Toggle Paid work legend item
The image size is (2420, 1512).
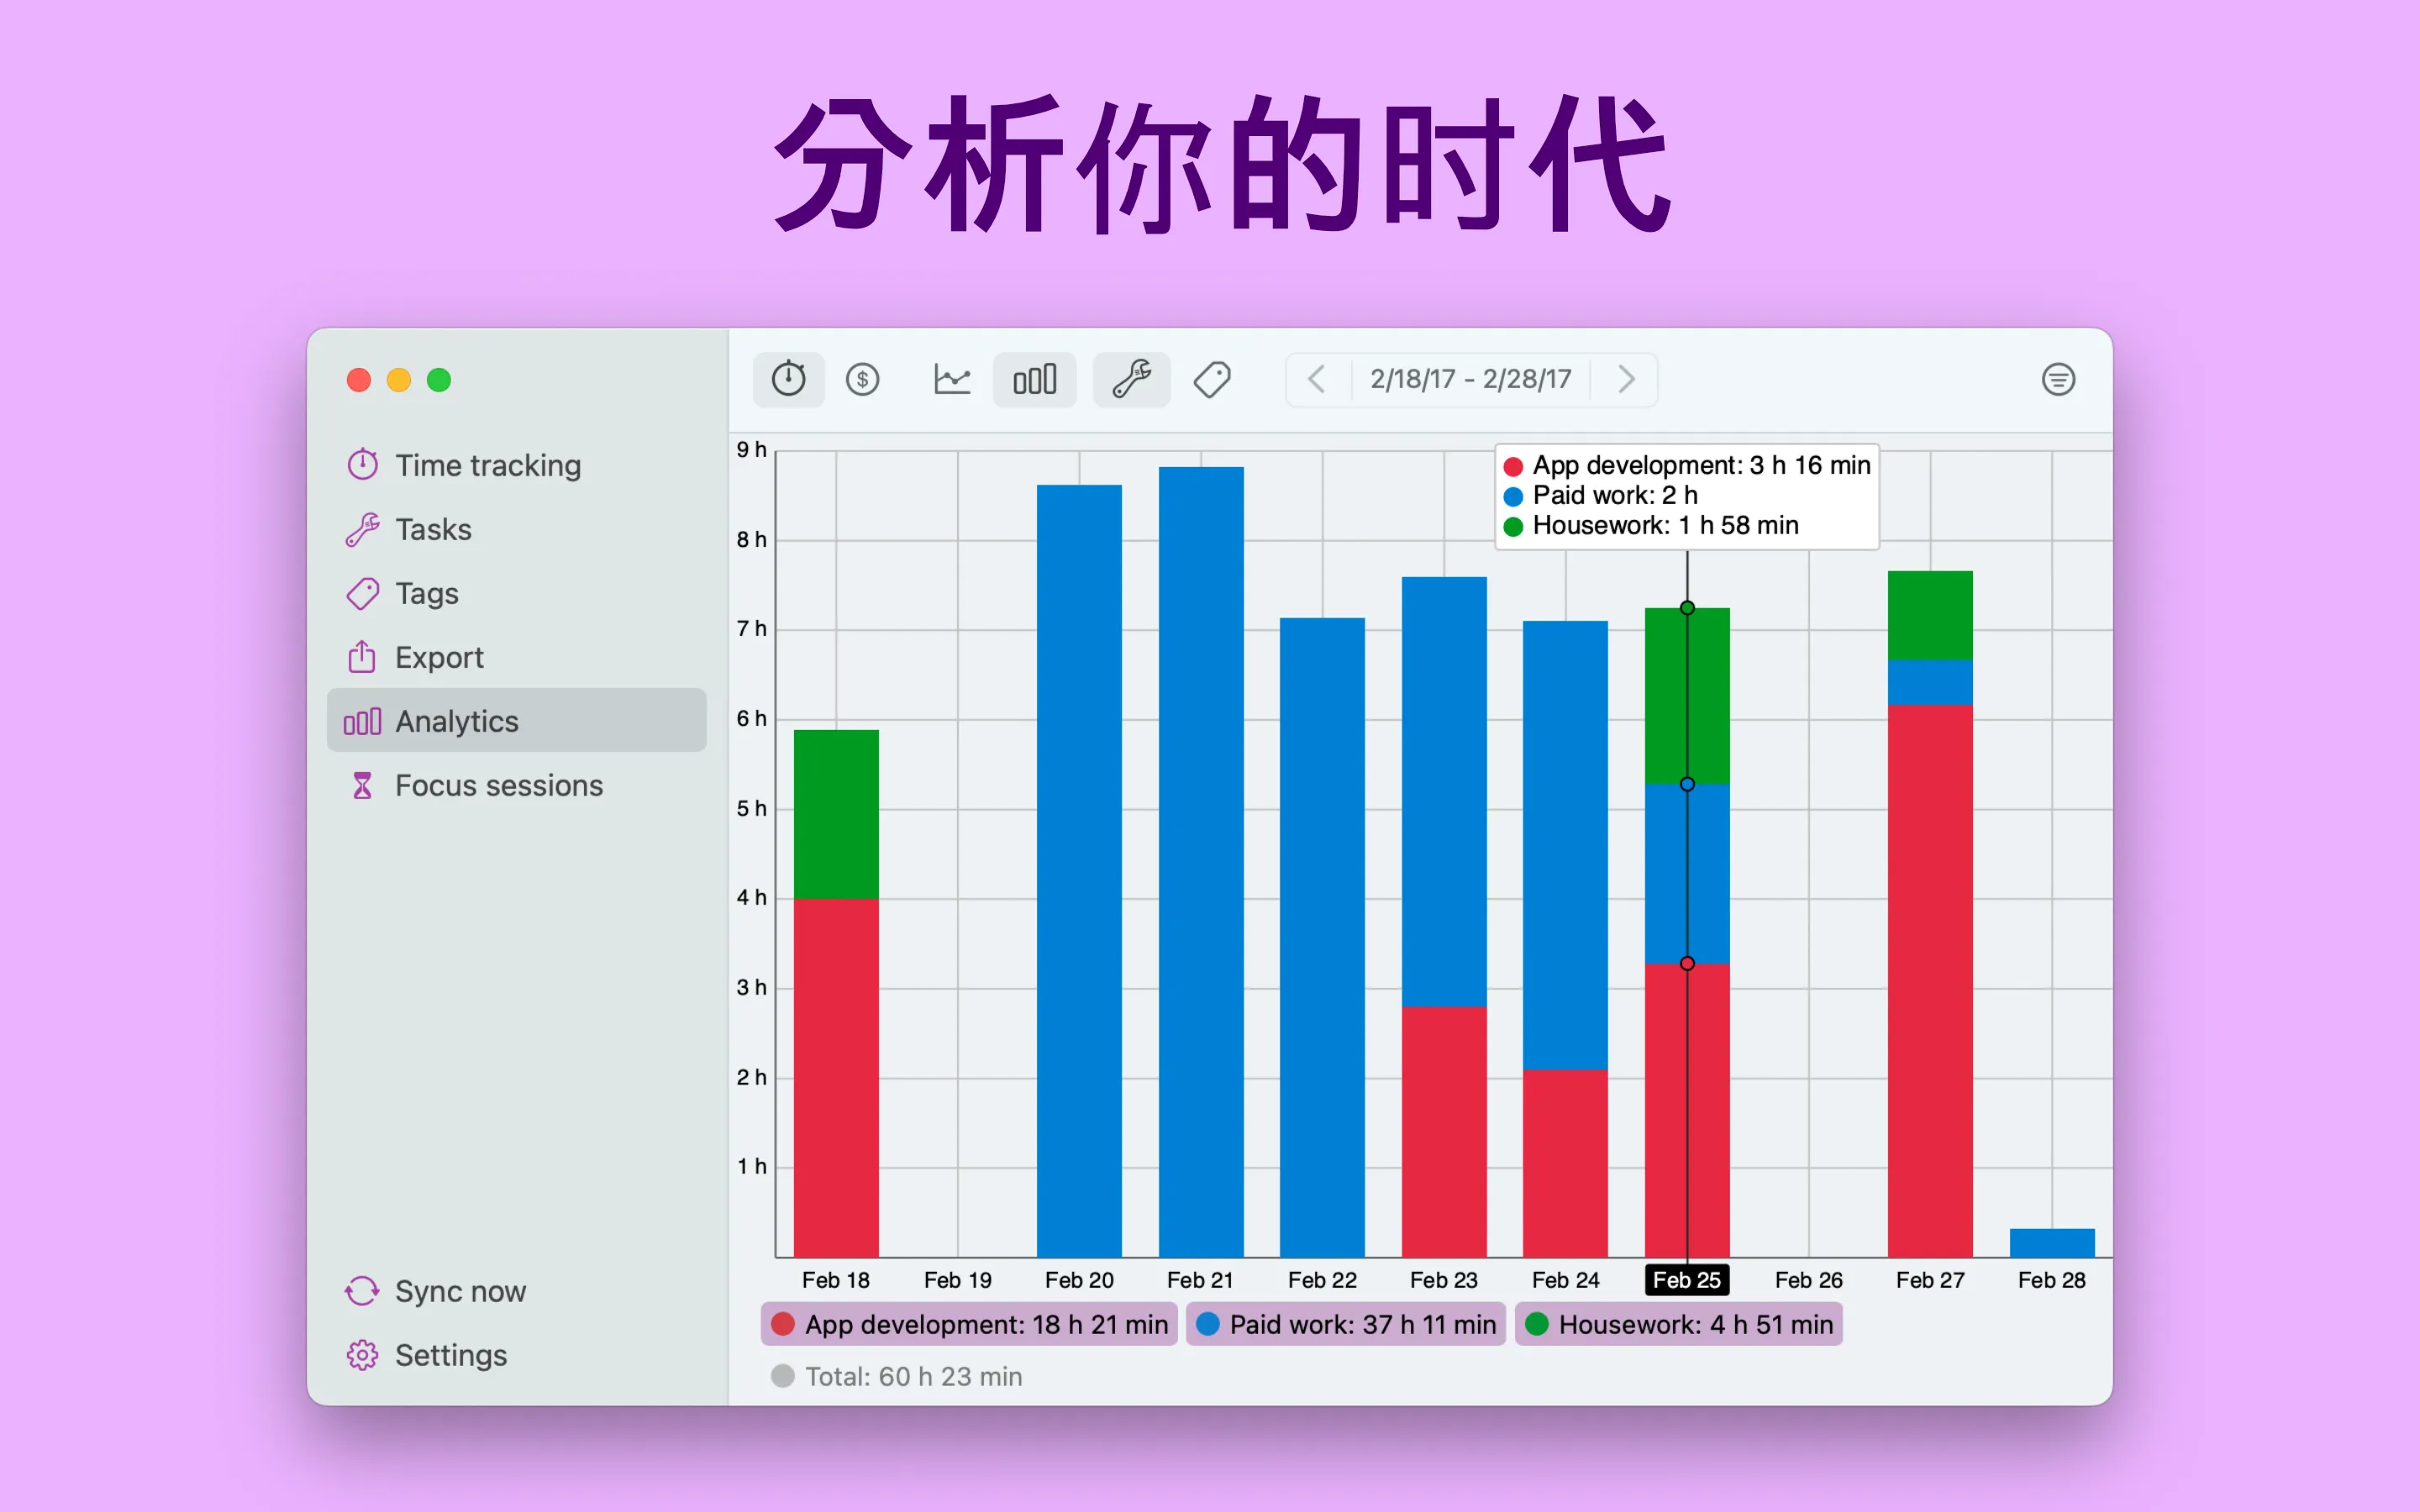pyautogui.click(x=1345, y=1324)
